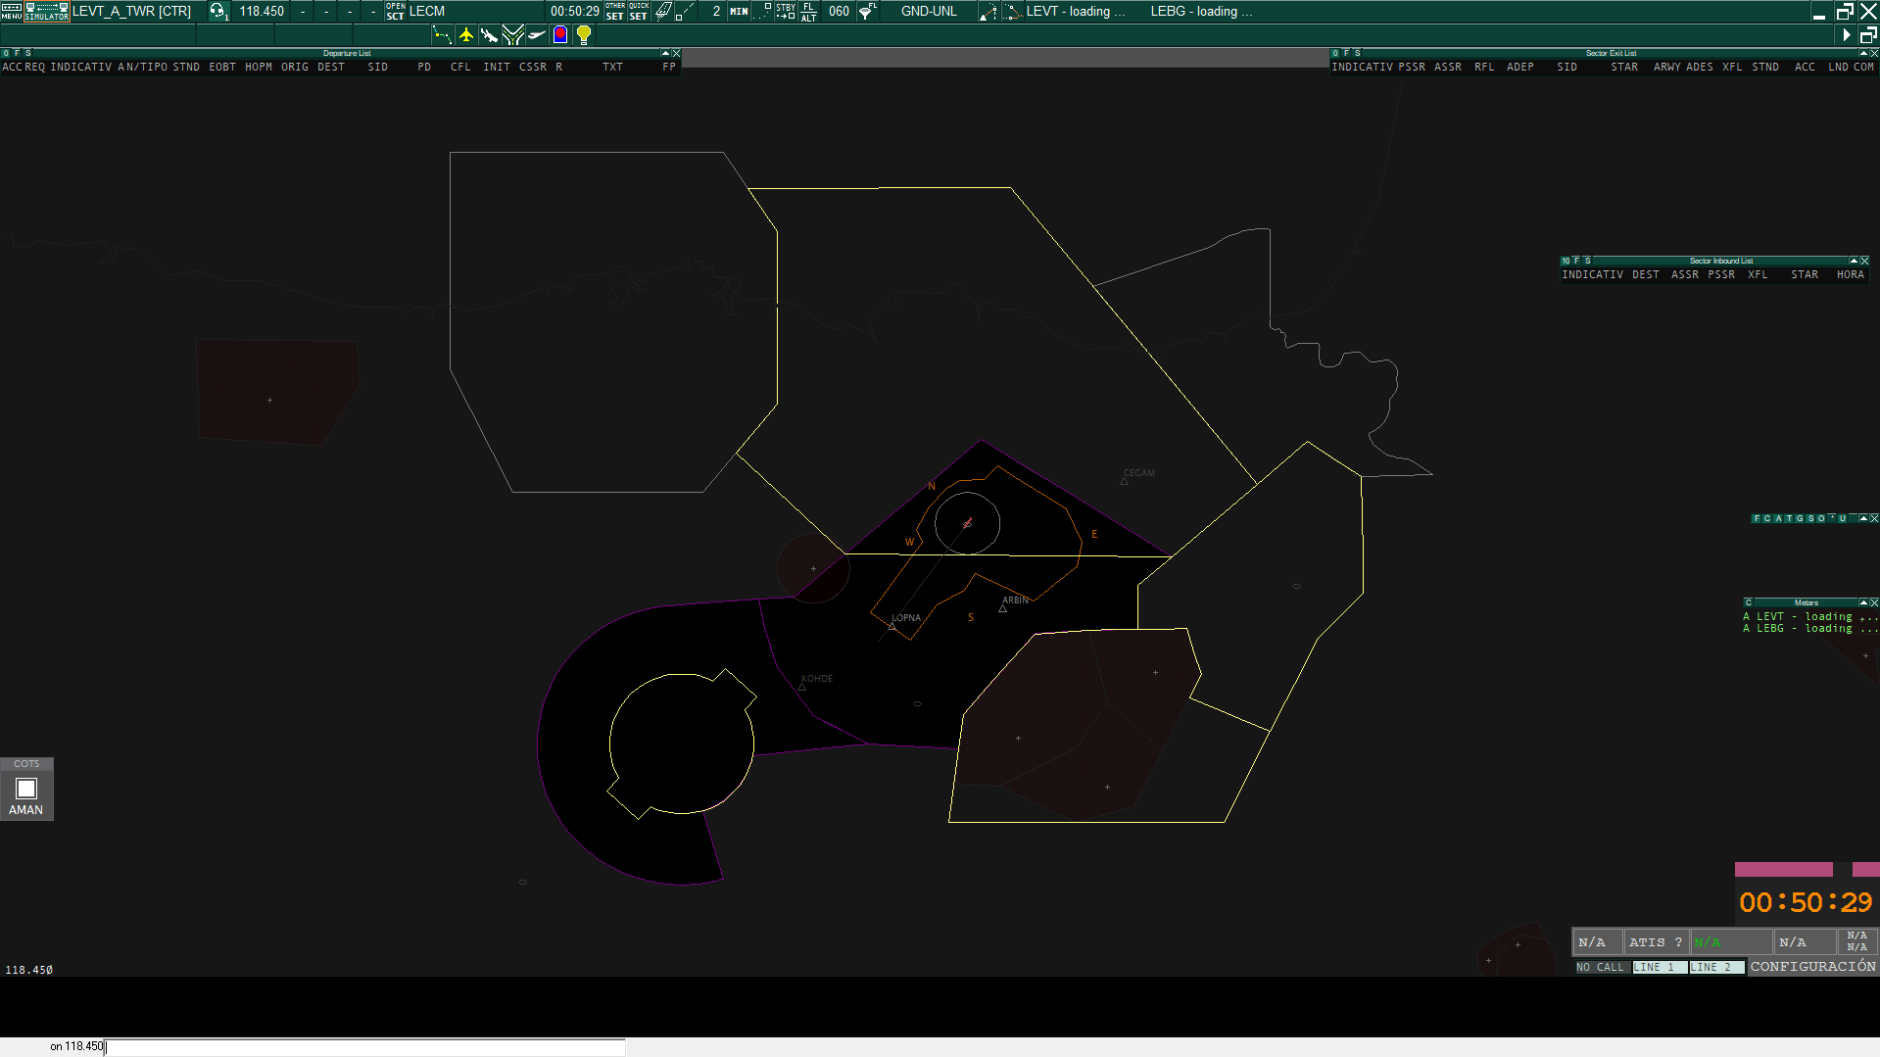Open the OPEN SCT menu

click(x=395, y=11)
